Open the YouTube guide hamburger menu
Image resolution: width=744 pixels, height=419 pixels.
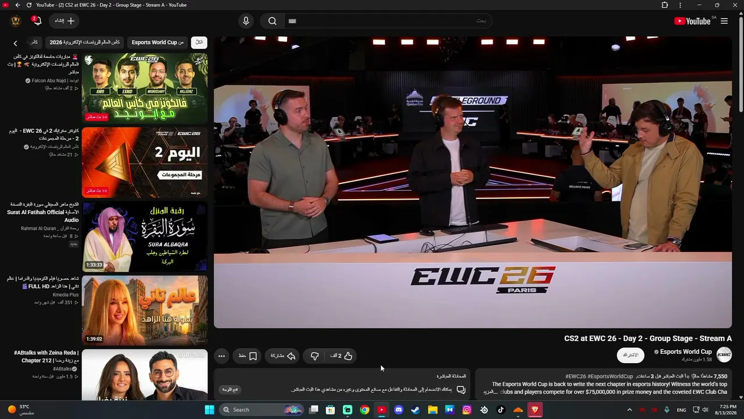pyautogui.click(x=724, y=21)
